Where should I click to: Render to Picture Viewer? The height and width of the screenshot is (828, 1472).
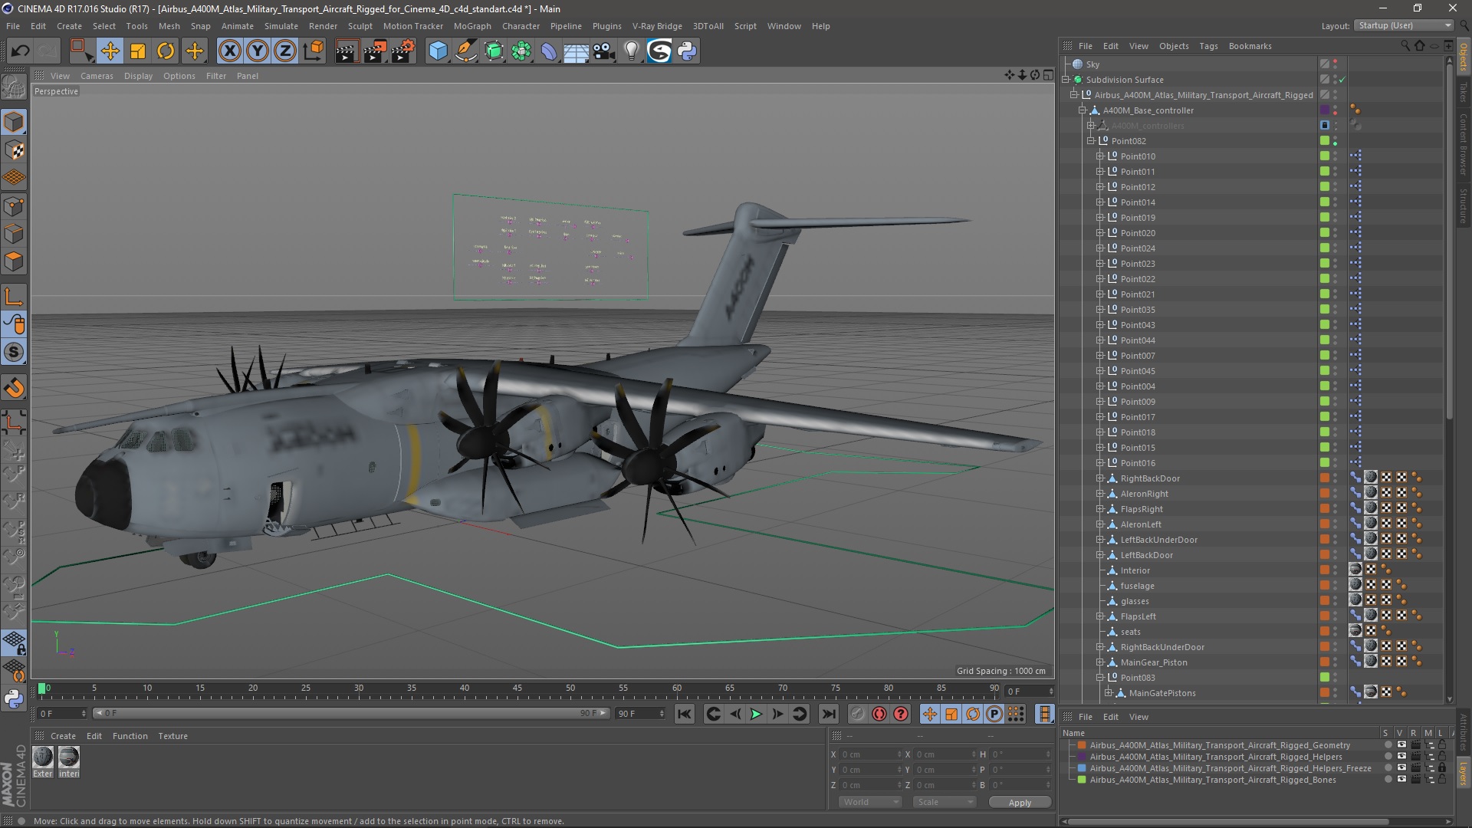click(375, 51)
